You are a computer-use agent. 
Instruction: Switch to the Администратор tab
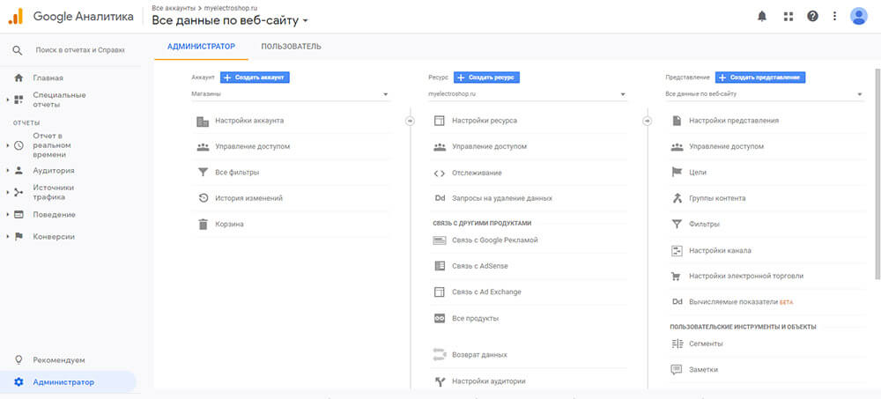(201, 46)
